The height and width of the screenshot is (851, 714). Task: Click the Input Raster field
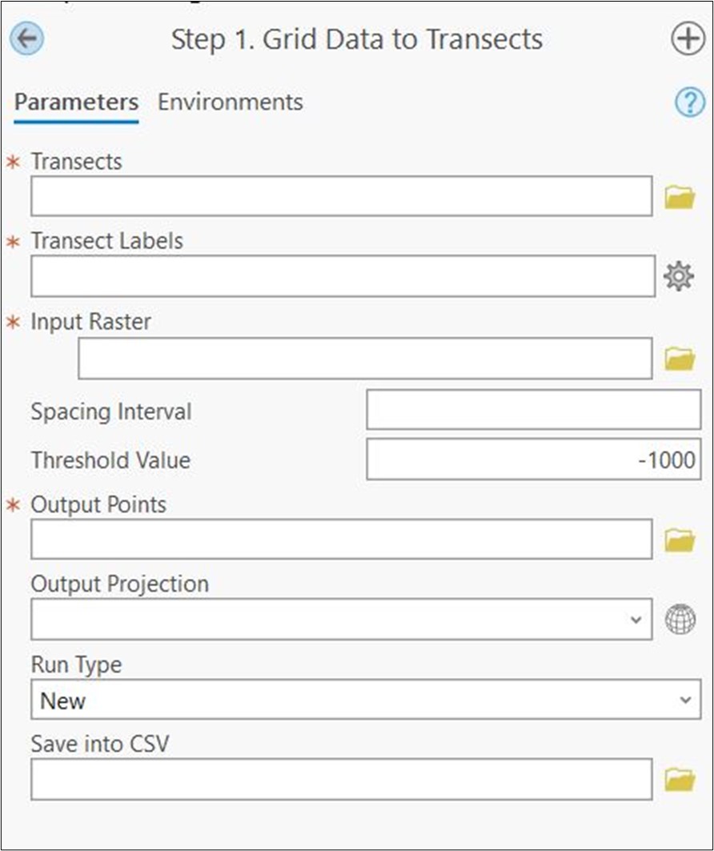click(x=365, y=358)
